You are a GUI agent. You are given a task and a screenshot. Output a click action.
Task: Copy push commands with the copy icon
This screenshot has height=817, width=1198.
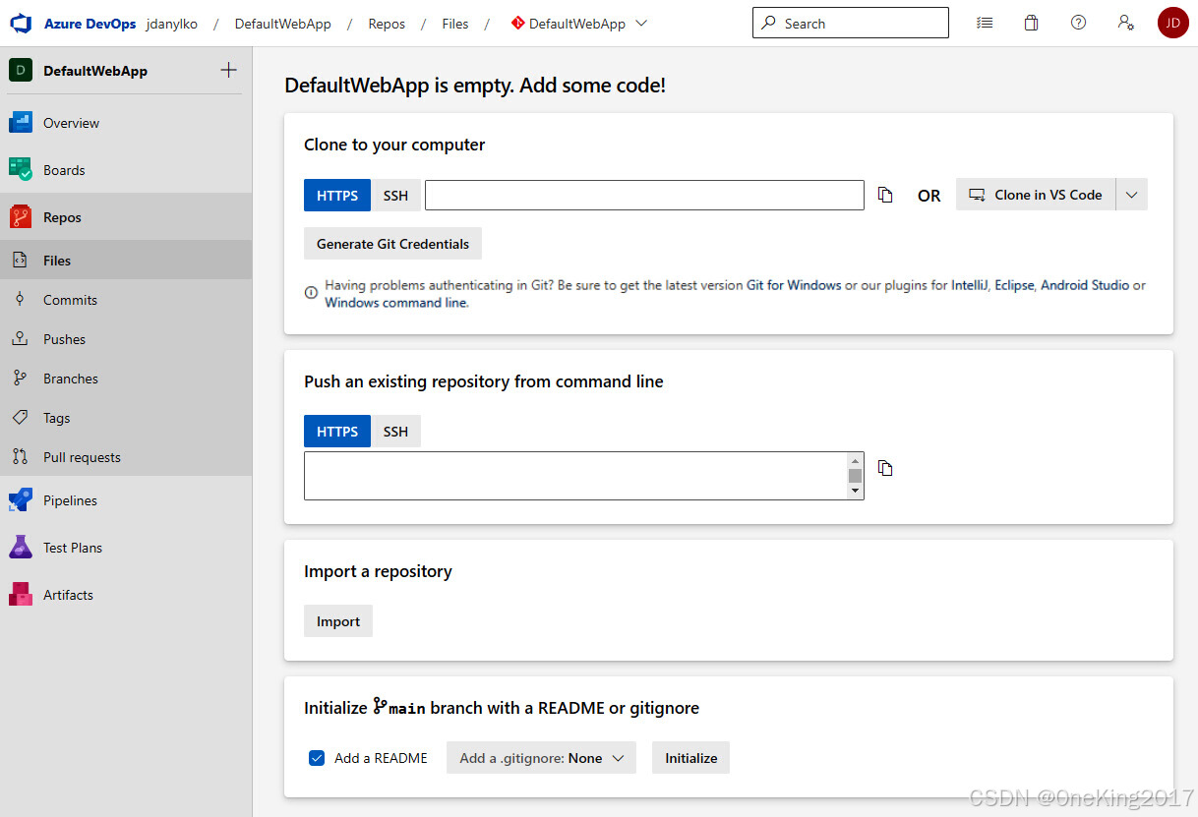(885, 468)
